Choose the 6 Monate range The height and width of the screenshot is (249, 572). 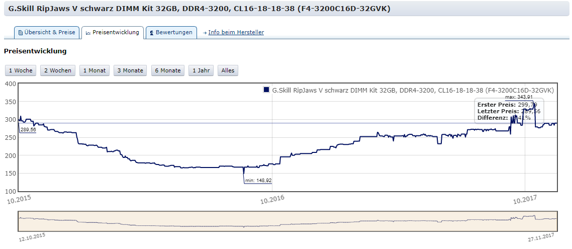click(x=168, y=70)
